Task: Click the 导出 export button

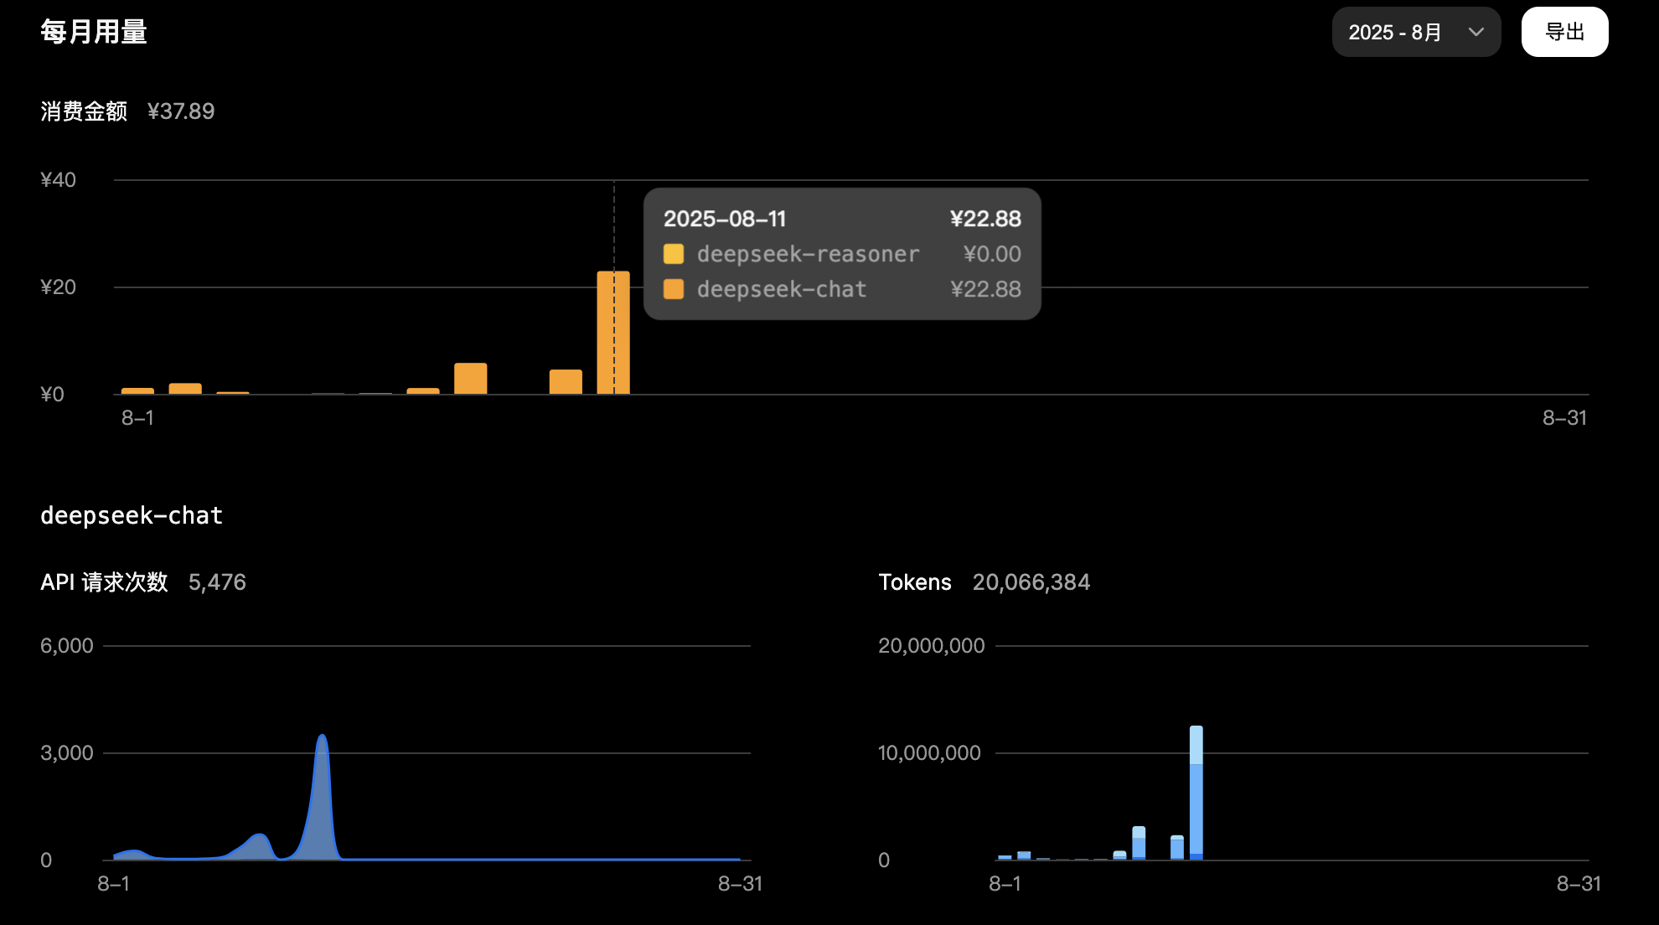Action: tap(1564, 32)
